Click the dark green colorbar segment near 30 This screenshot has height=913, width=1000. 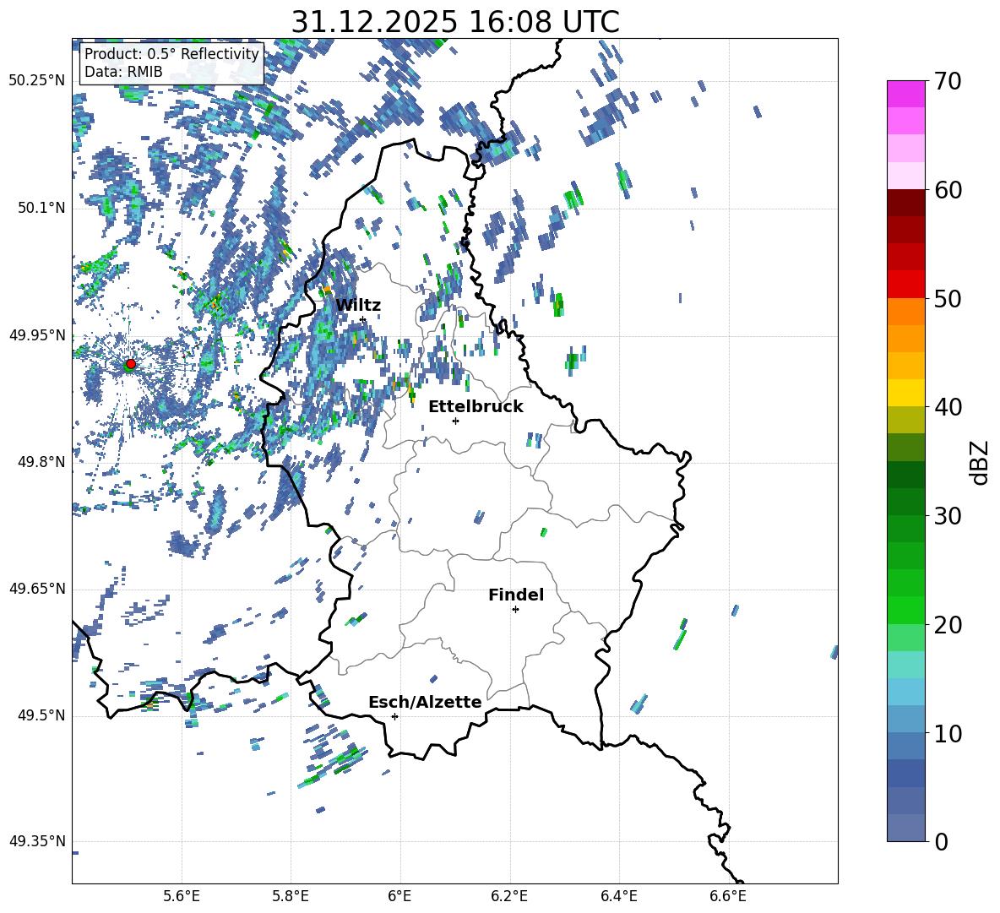coord(906,502)
